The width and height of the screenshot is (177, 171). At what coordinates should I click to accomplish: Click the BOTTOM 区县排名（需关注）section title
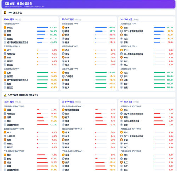(x=23, y=95)
